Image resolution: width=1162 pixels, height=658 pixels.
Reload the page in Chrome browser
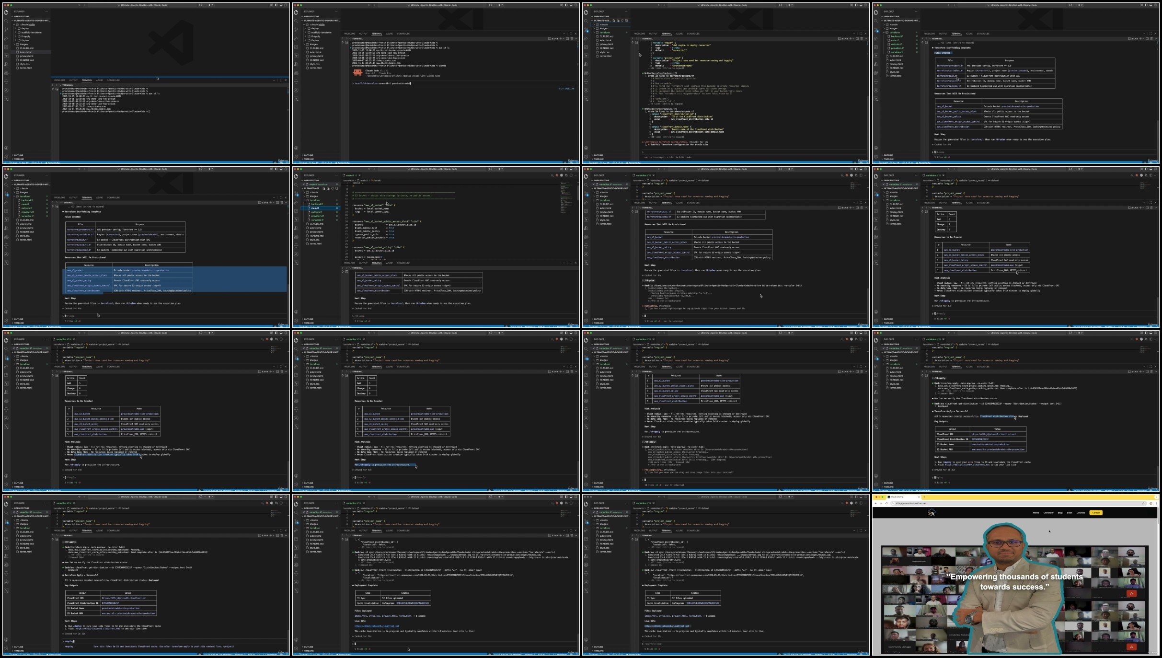click(886, 503)
